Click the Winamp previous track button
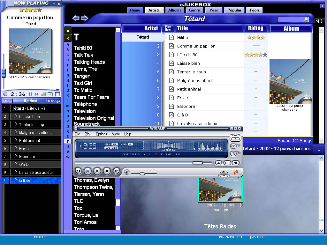The height and width of the screenshot is (245, 327). click(x=79, y=171)
